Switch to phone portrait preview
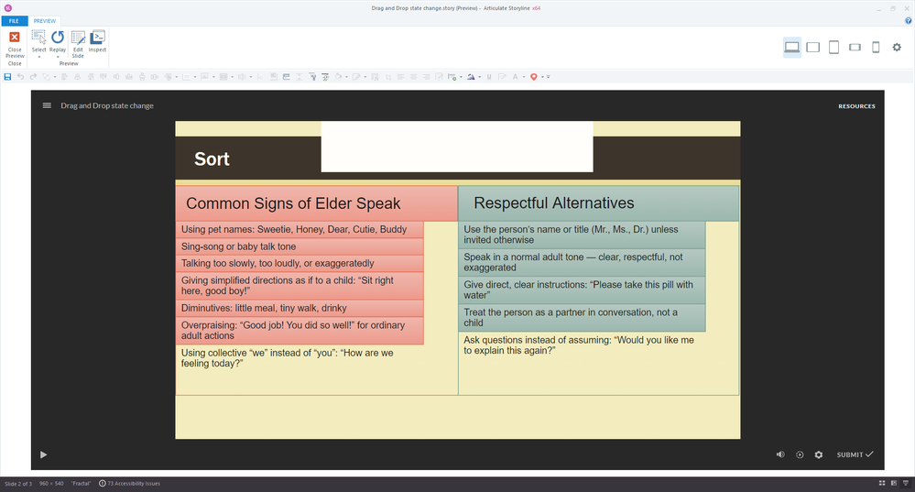This screenshot has width=915, height=492. [x=875, y=48]
